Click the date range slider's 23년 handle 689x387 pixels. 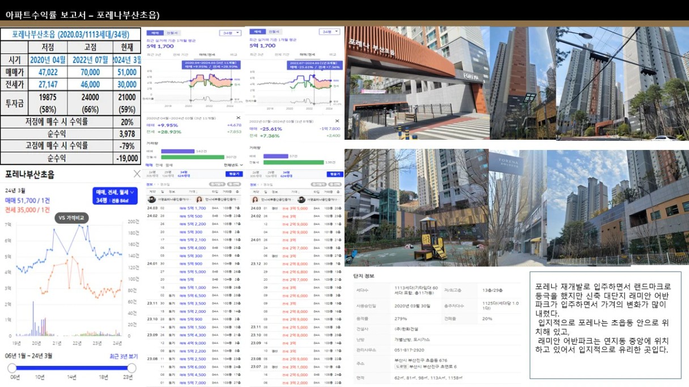point(131,368)
